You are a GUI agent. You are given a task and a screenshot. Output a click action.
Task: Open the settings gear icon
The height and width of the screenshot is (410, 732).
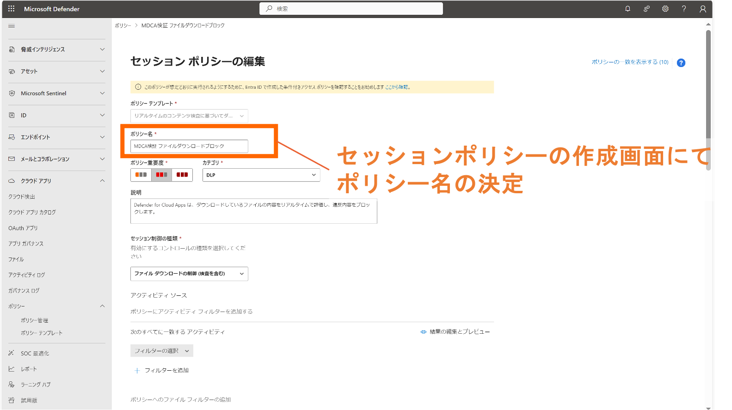pyautogui.click(x=665, y=9)
